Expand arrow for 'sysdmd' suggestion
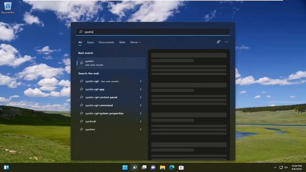 (141, 121)
